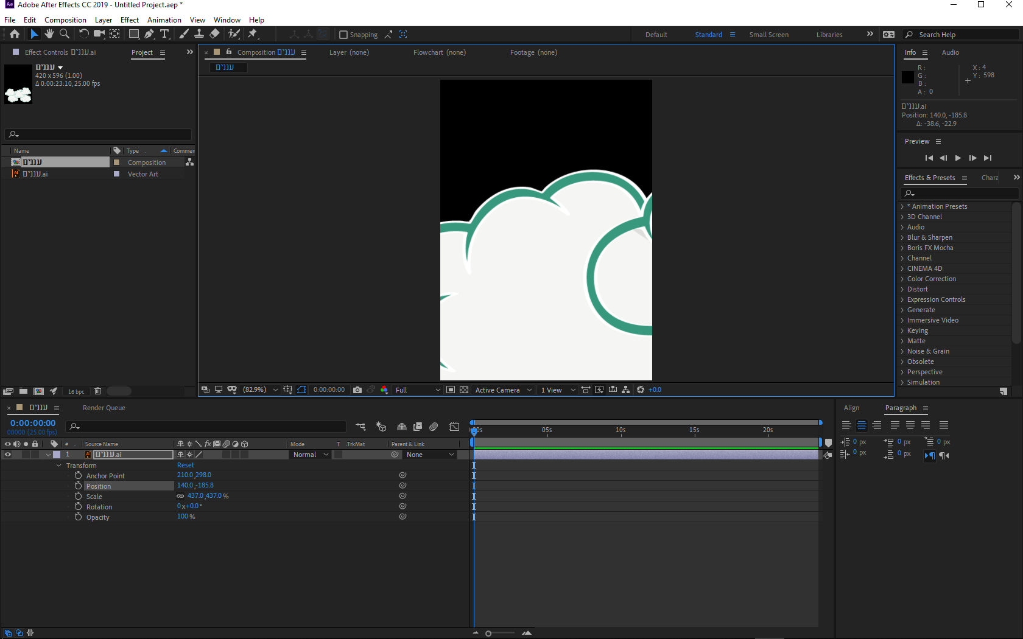Select the Hand tool

[49, 34]
